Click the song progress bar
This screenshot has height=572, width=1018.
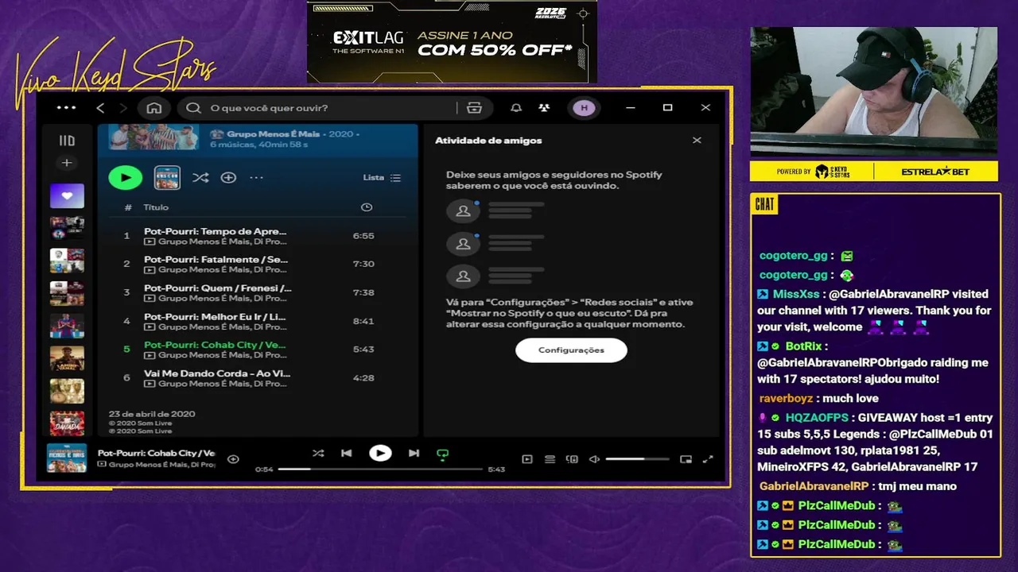(x=380, y=469)
